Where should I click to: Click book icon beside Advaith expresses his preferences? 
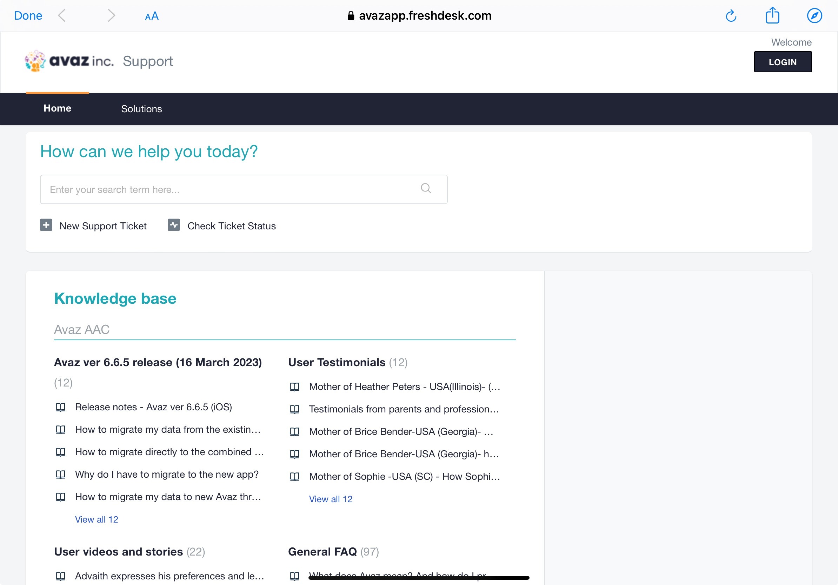(61, 576)
